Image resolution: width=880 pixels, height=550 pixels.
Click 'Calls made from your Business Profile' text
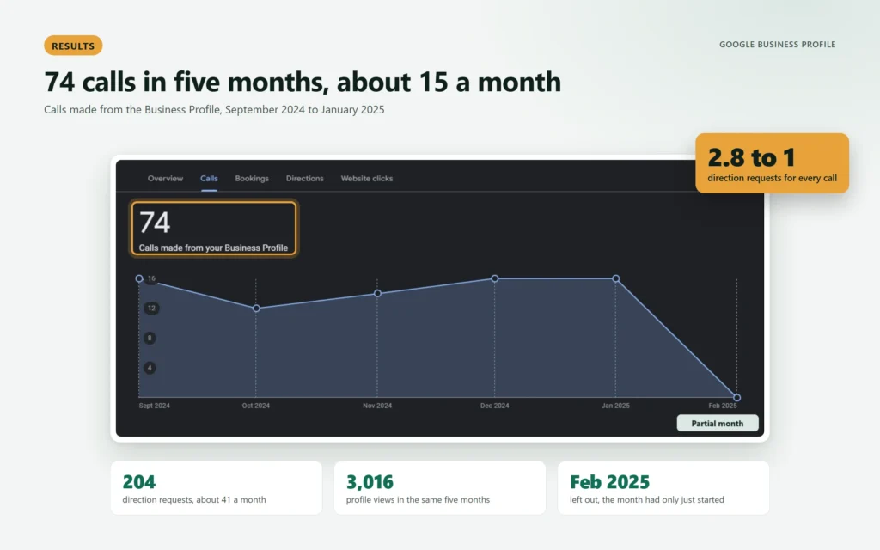[x=213, y=247]
